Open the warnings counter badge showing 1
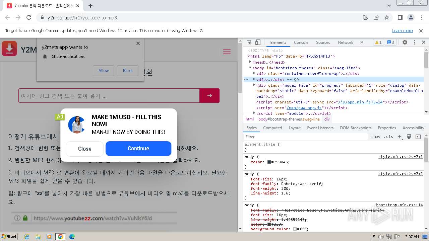 pos(378,43)
